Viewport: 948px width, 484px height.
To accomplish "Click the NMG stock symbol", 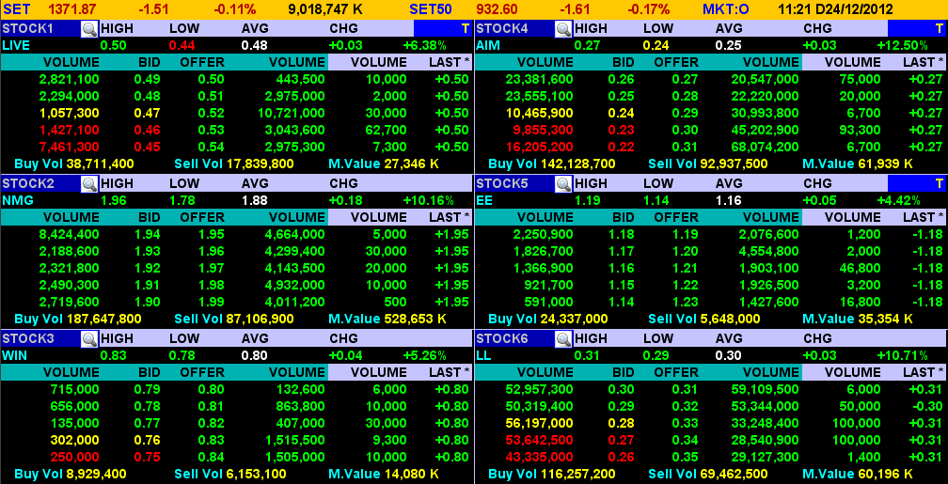I will (18, 200).
